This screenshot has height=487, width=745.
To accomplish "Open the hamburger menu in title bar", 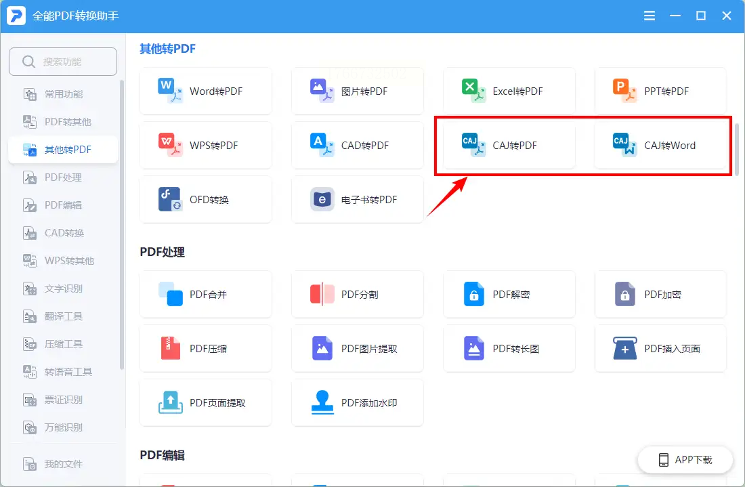I will tap(649, 16).
